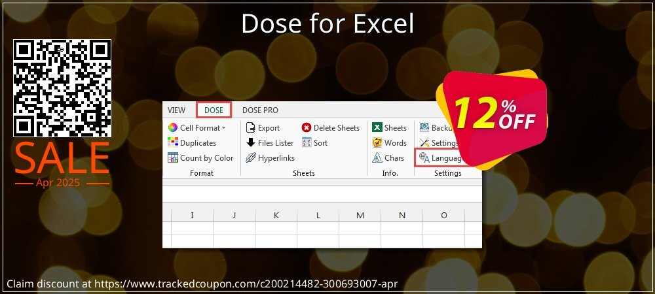Viewport: 655px width, 294px height.
Task: Click the Chars label
Action: coord(394,158)
